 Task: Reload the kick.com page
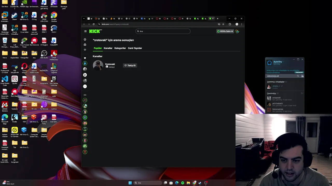[94, 24]
